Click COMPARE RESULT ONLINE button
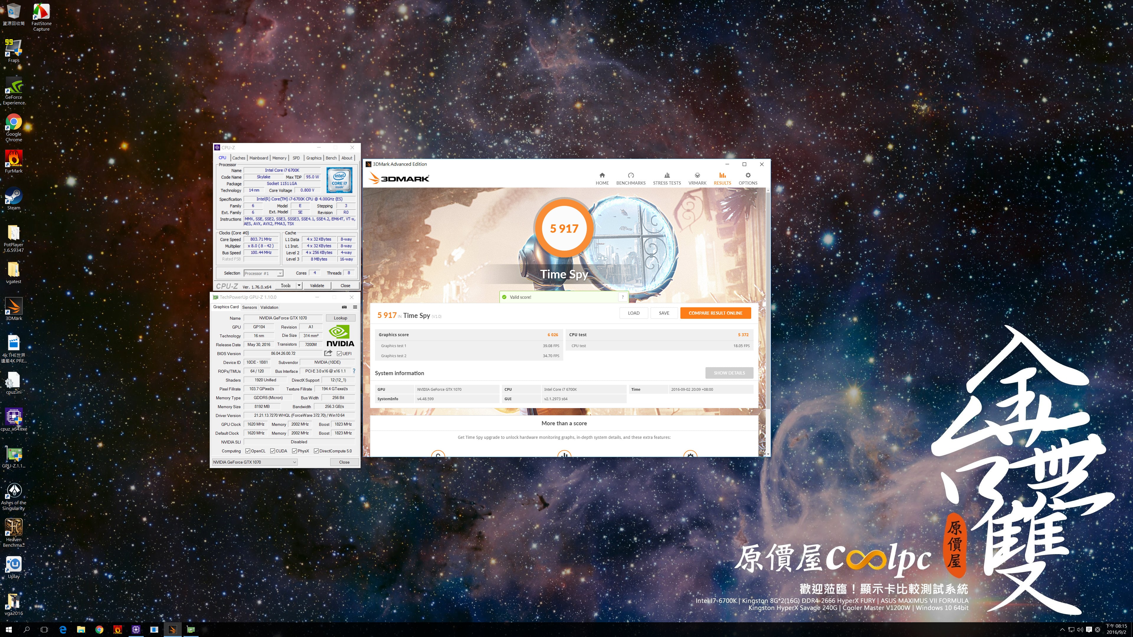 pos(715,313)
